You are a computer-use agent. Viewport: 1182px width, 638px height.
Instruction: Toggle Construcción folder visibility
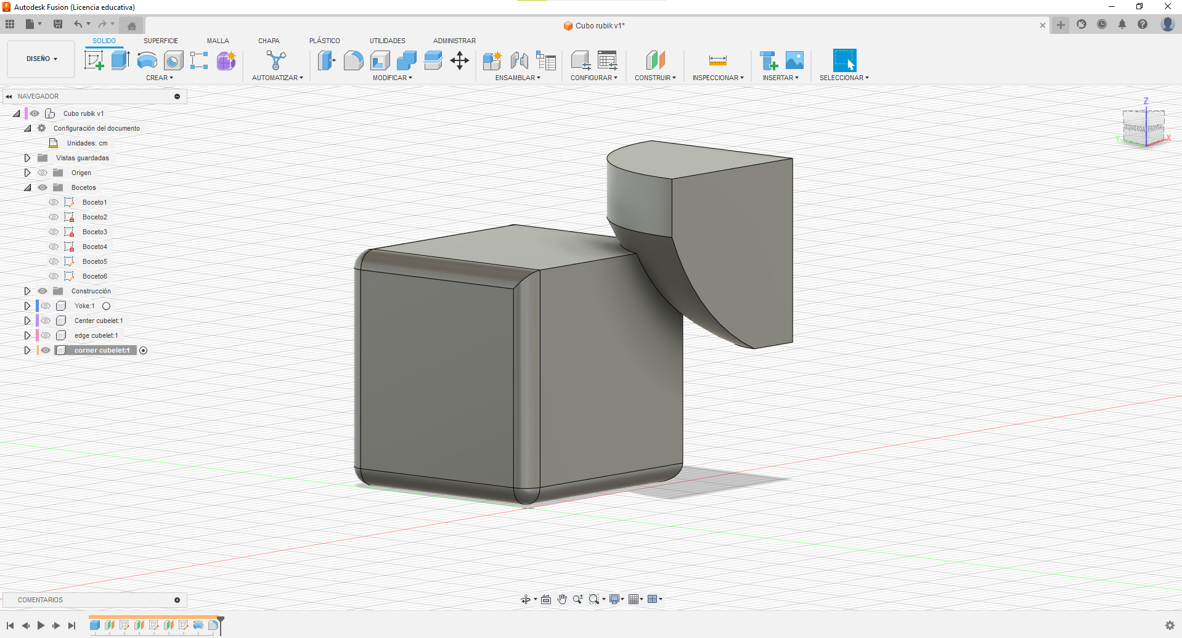click(43, 291)
